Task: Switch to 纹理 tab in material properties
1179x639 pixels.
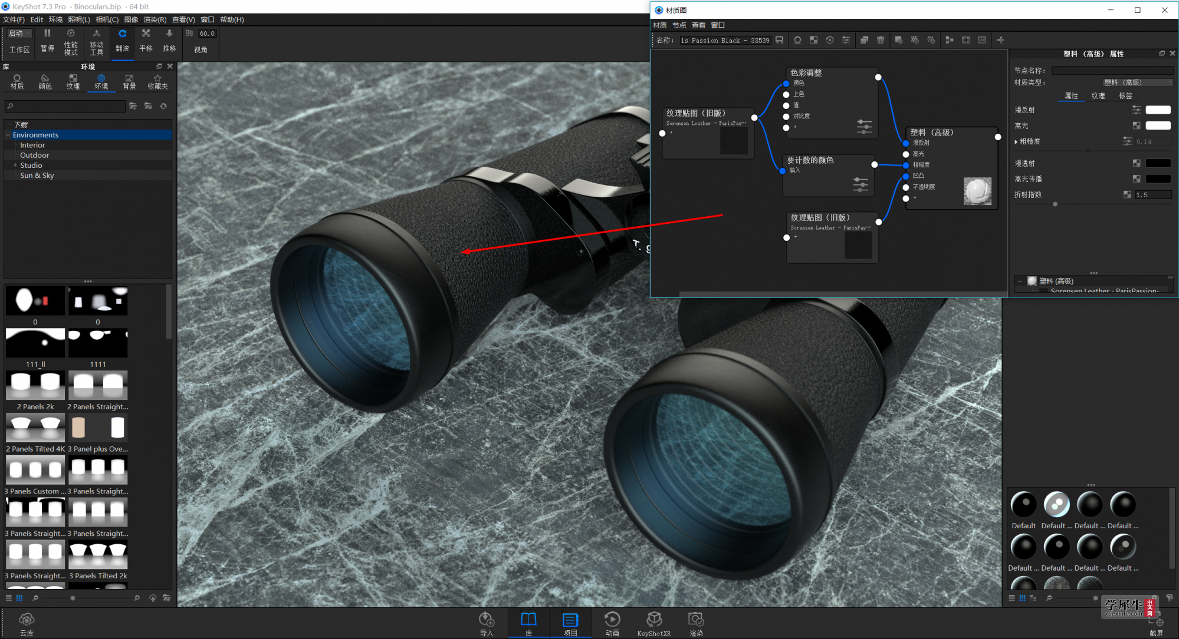Action: tap(1098, 95)
